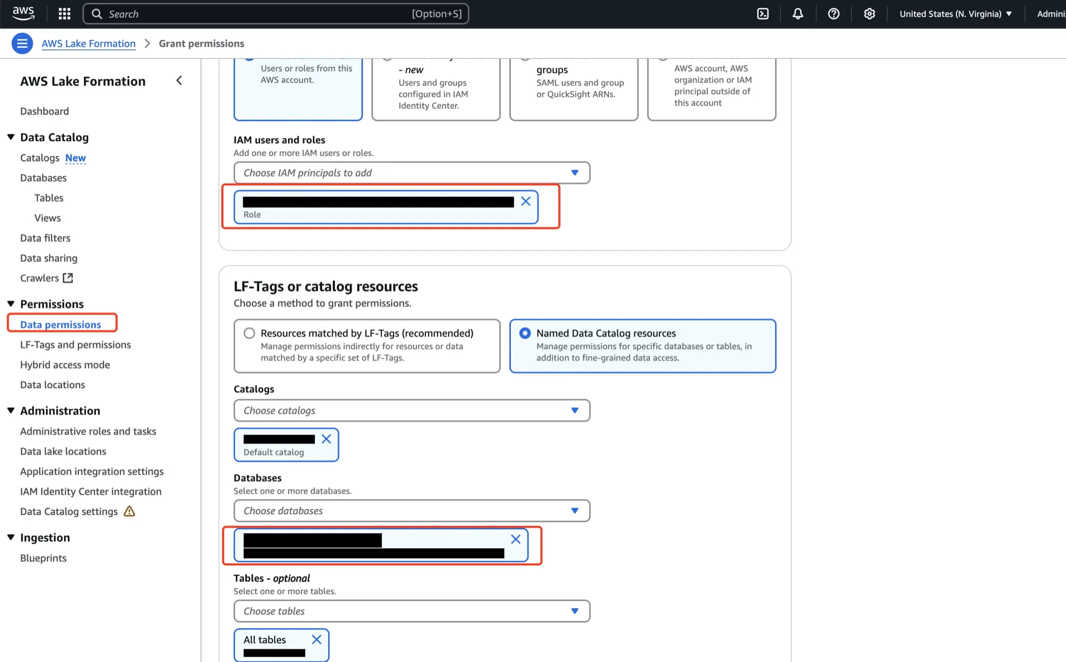Image resolution: width=1066 pixels, height=662 pixels.
Task: Open the Choose databases dropdown
Action: [x=411, y=510]
